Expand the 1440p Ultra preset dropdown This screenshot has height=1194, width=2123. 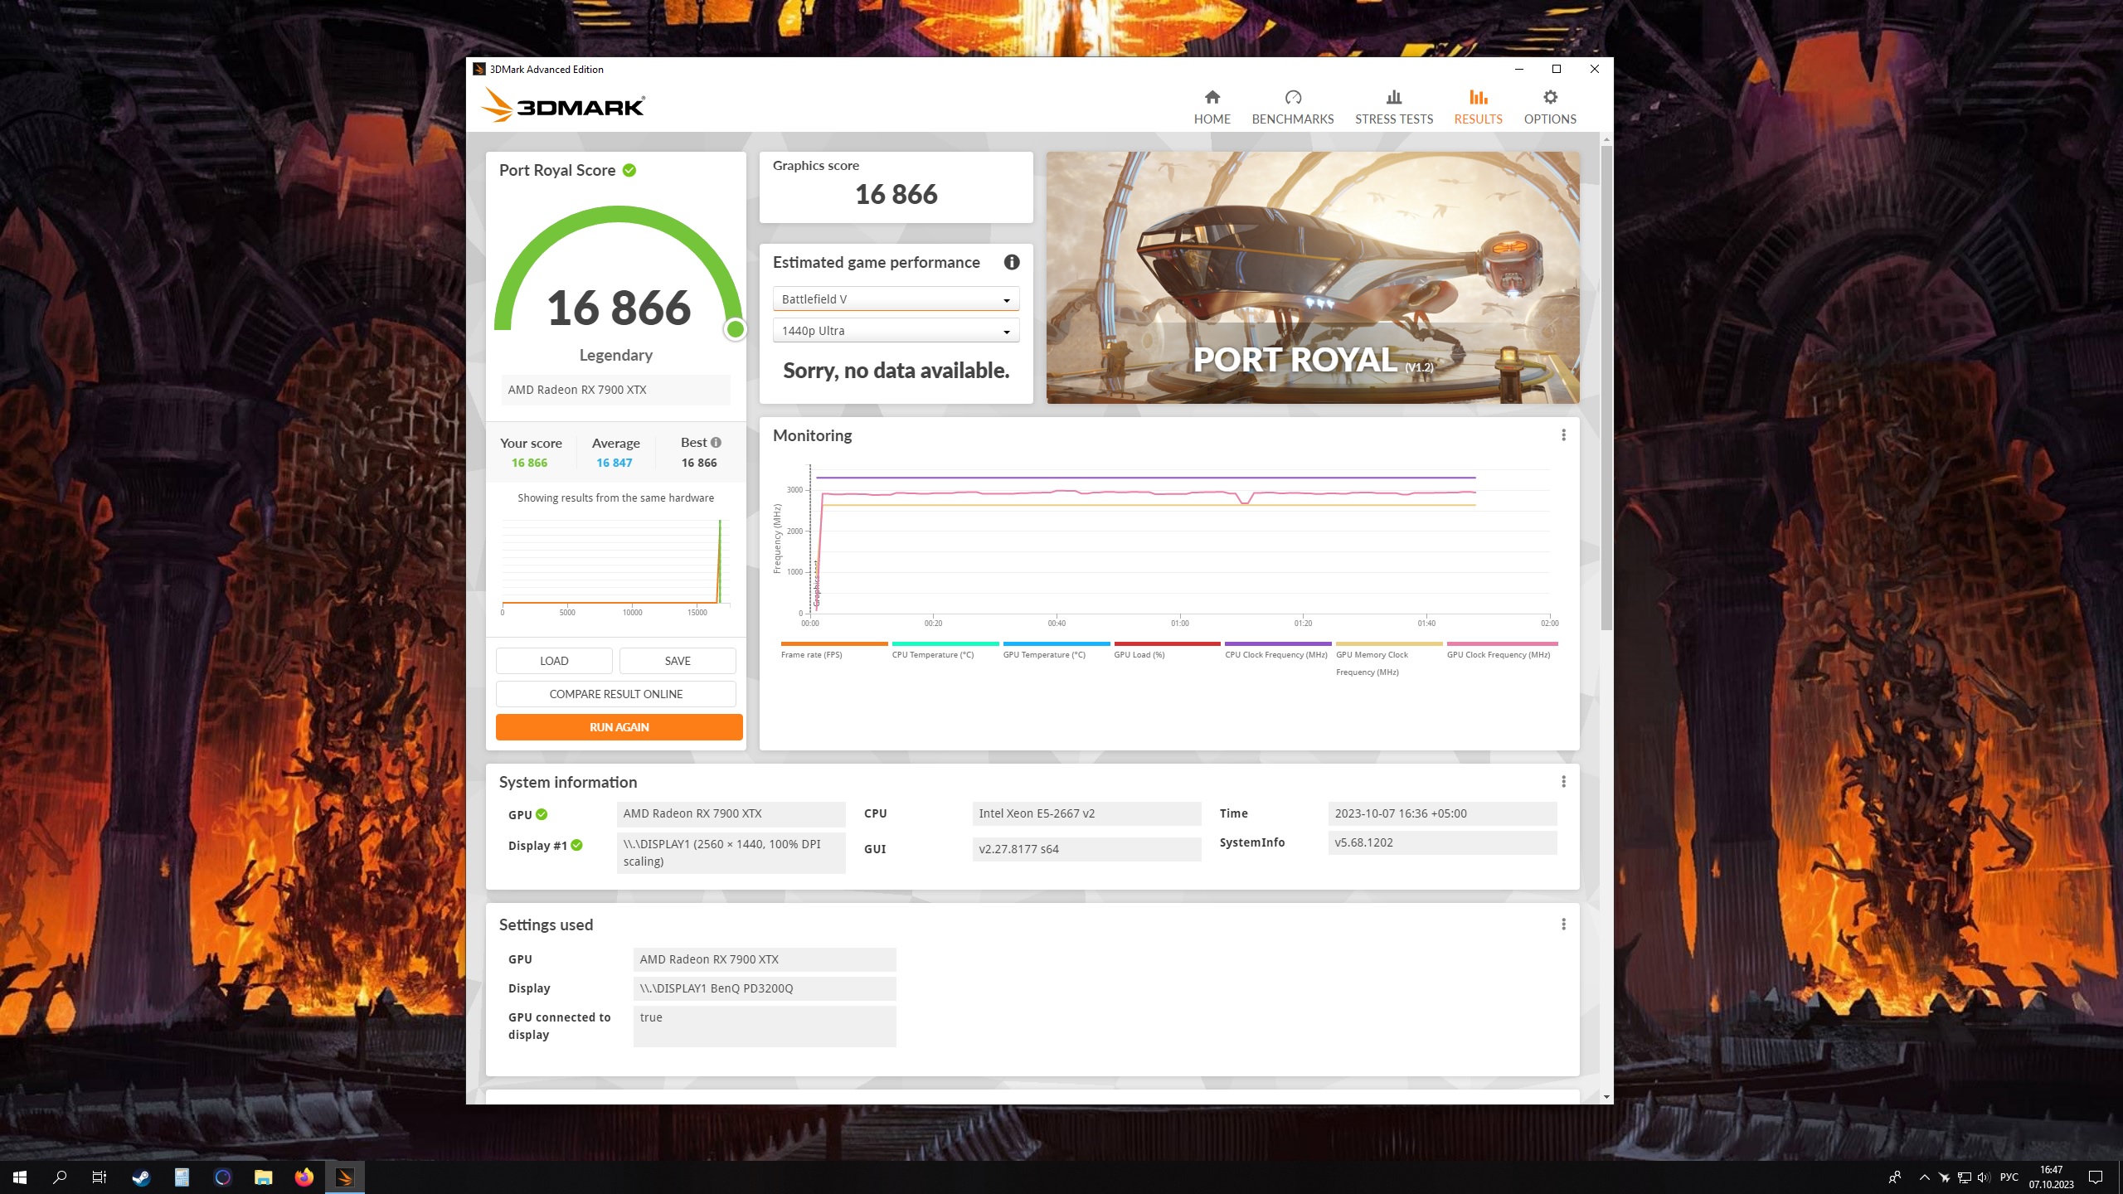(896, 331)
